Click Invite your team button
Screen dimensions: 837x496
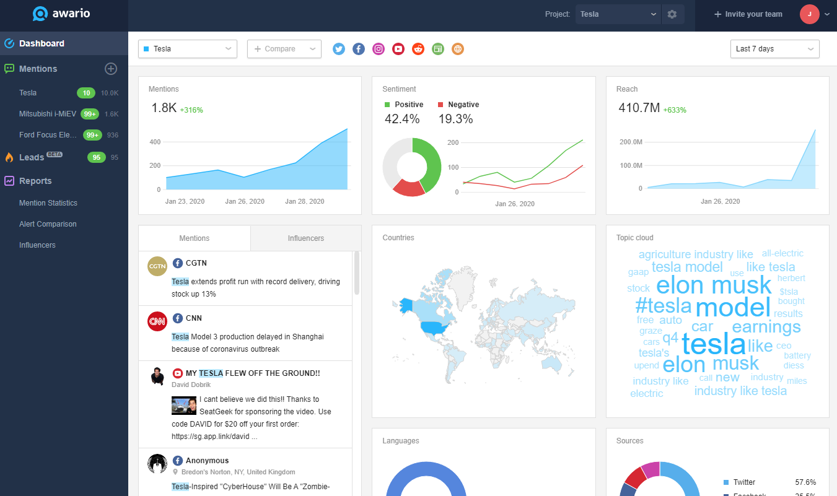pyautogui.click(x=748, y=14)
